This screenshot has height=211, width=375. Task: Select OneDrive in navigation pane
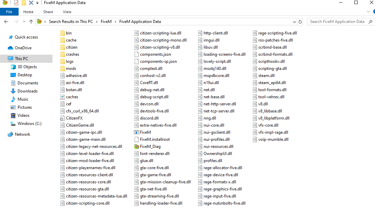coord(23,48)
